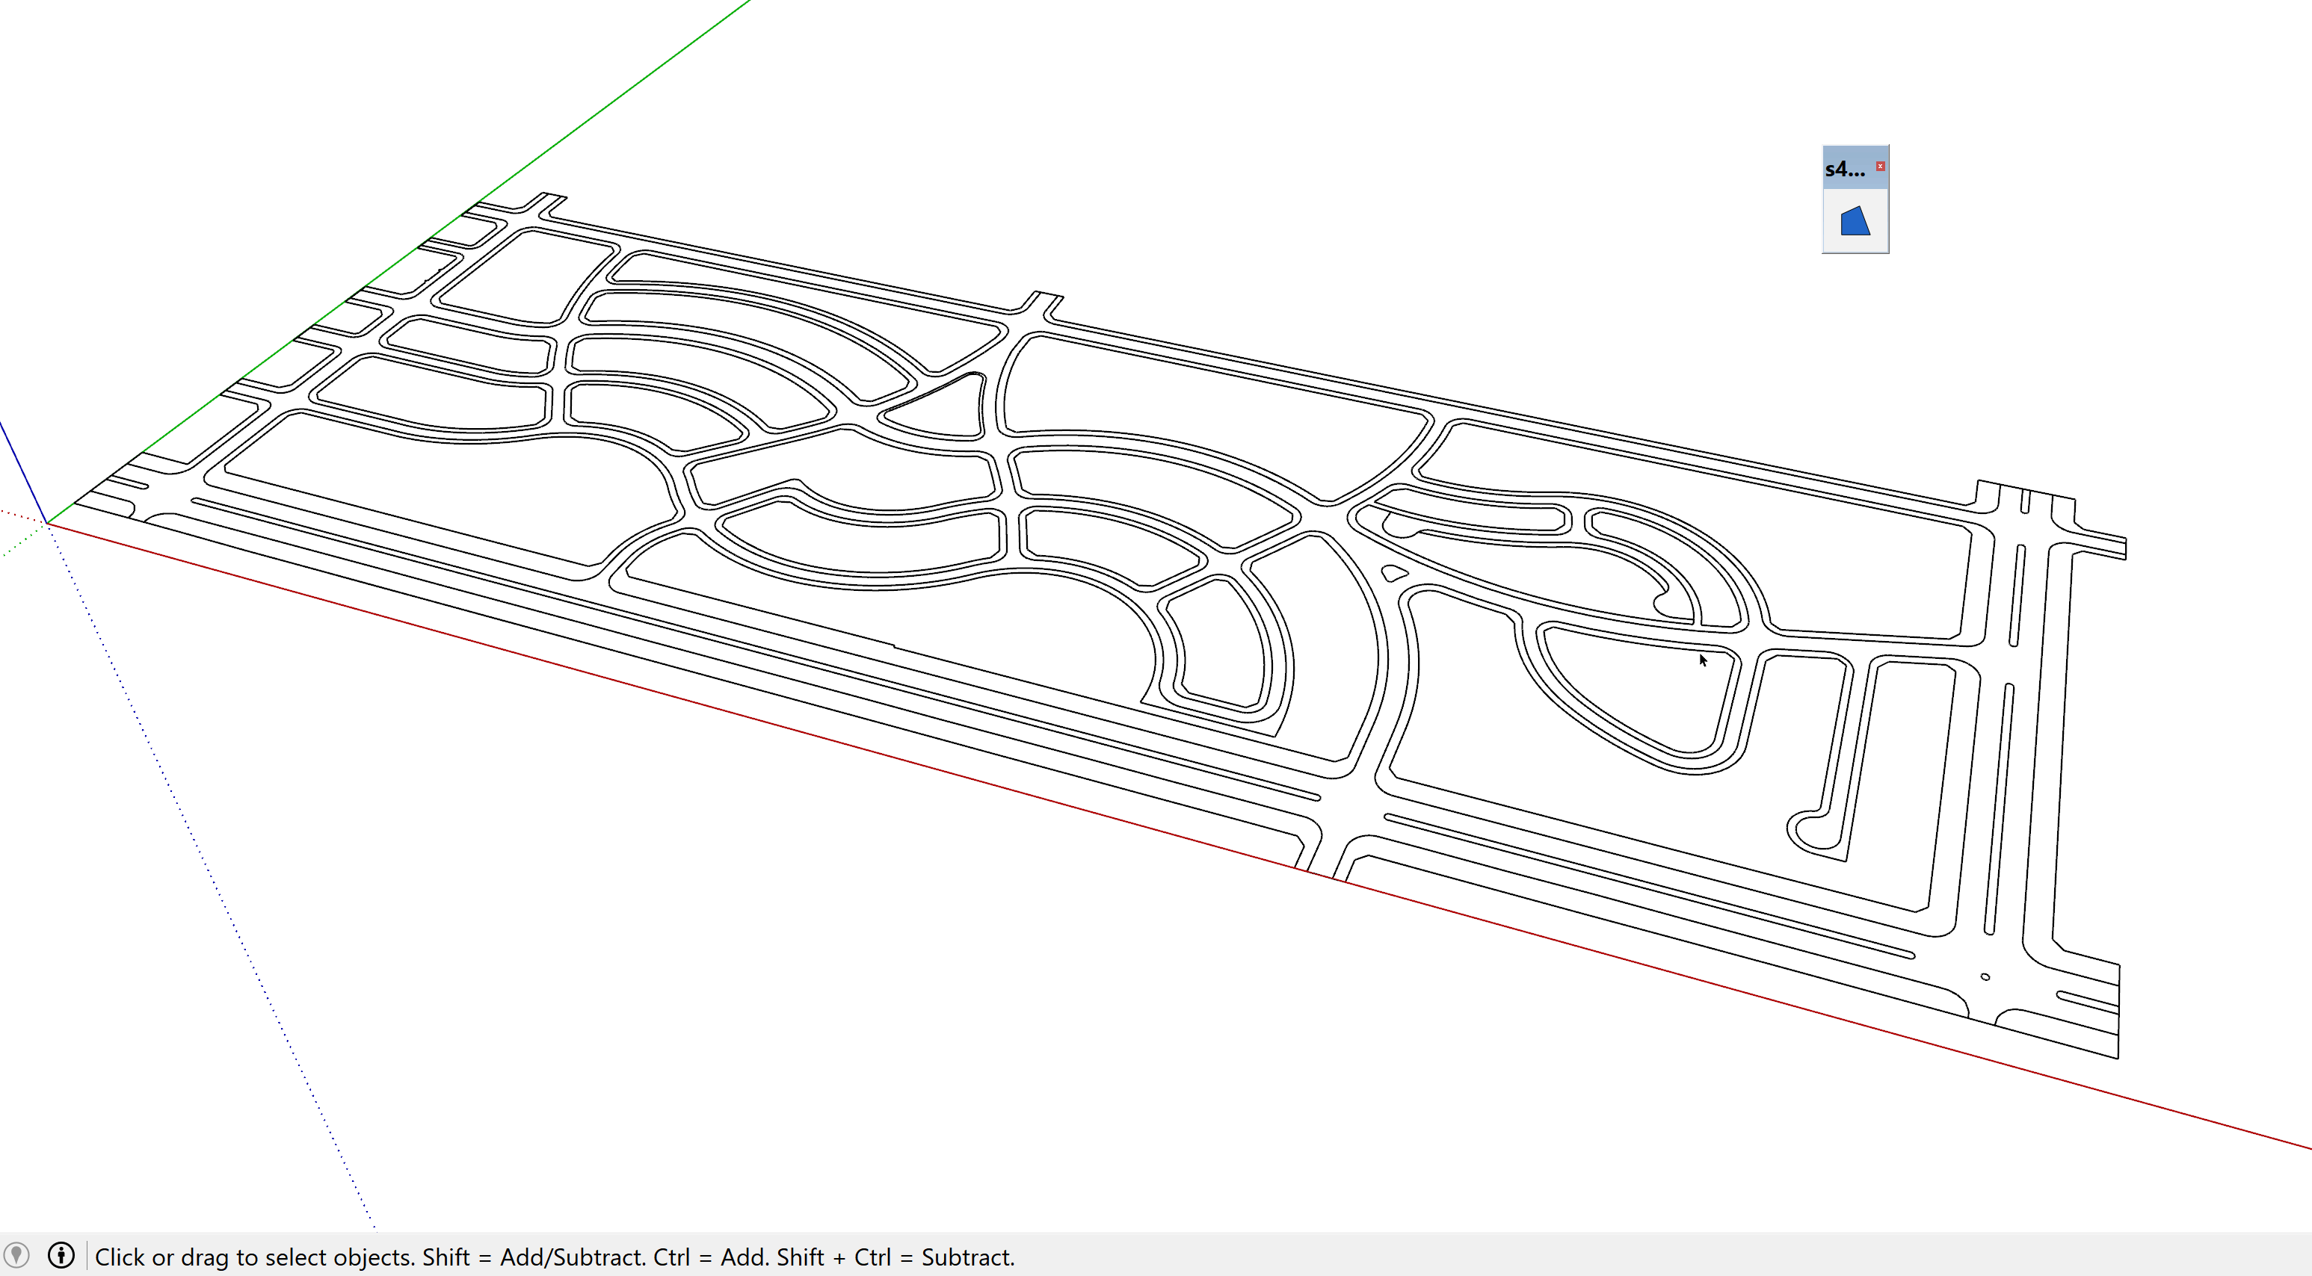Click the model credits info icon
Viewport: 2312px width, 1276px height.
tap(61, 1254)
